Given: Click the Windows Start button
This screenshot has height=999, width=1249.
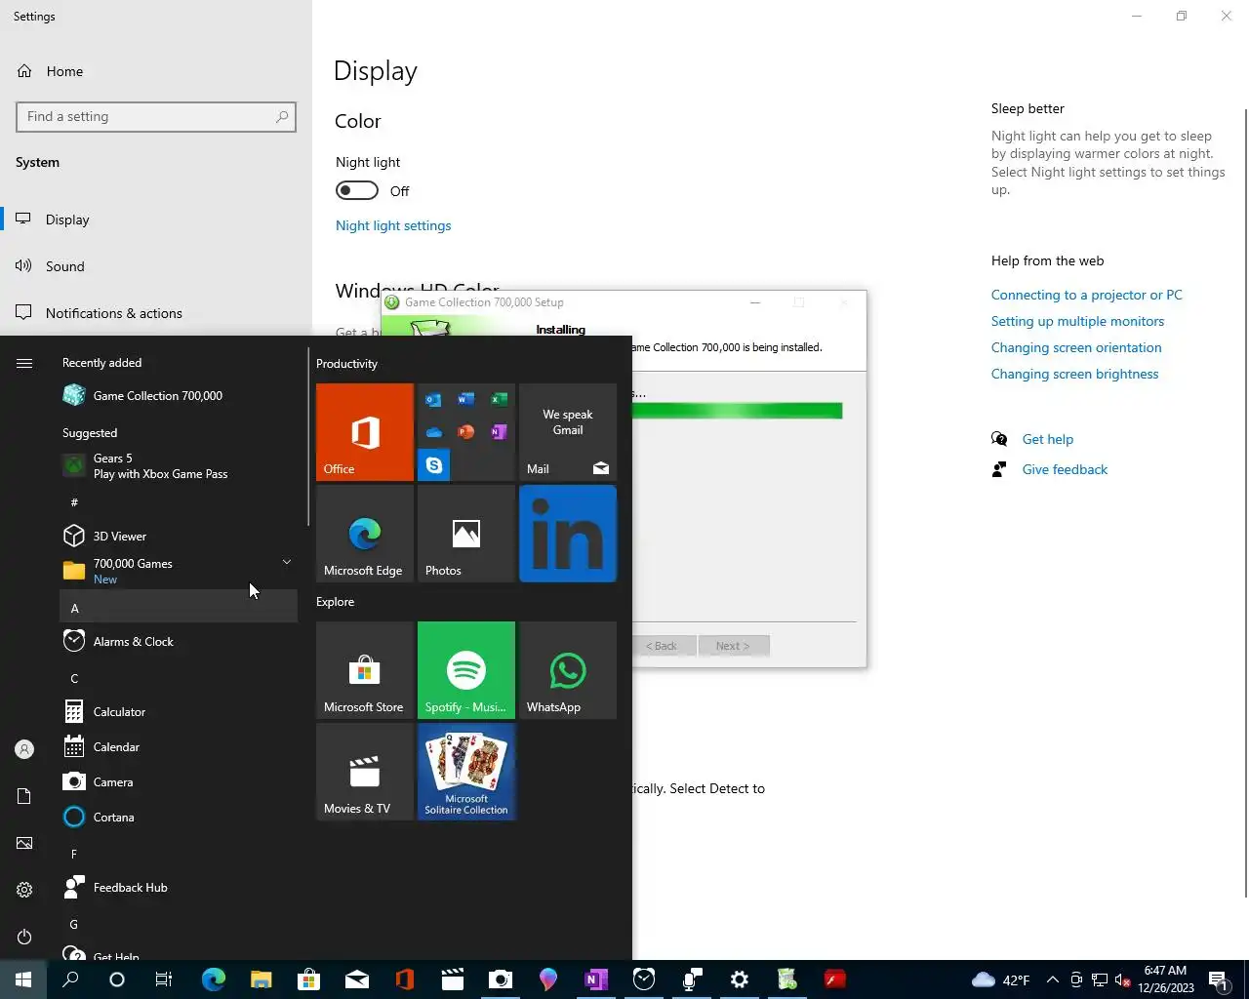Looking at the screenshot, I should coord(23,979).
